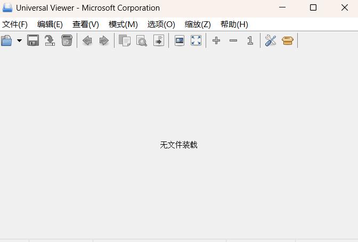This screenshot has height=242, width=358.
Task: Zoom out with the minus icon
Action: pos(233,40)
